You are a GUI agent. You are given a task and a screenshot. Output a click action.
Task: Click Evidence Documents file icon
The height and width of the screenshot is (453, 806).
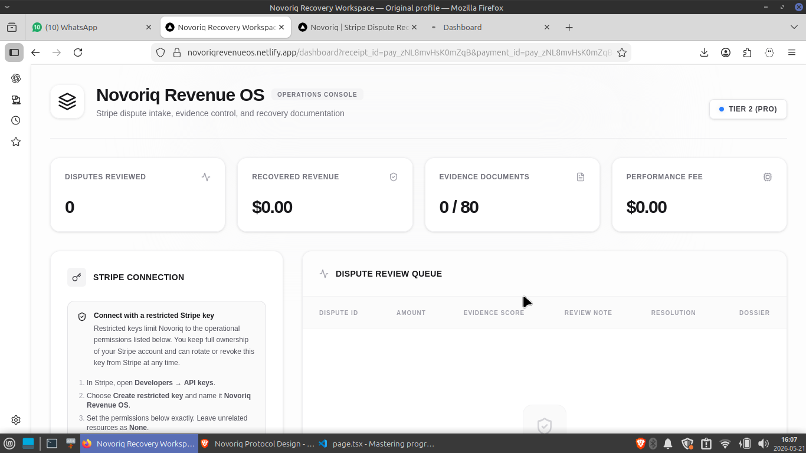(581, 177)
